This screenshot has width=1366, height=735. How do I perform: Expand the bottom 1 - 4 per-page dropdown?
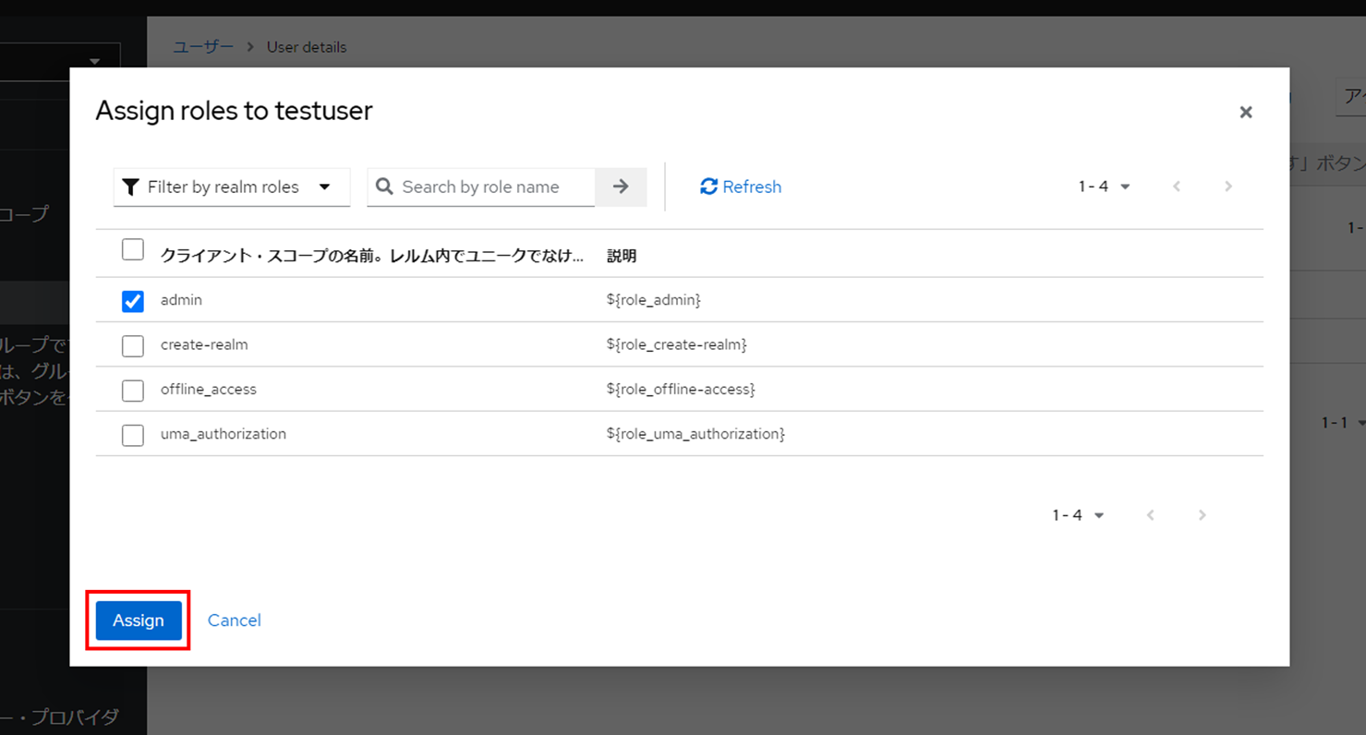[1078, 515]
